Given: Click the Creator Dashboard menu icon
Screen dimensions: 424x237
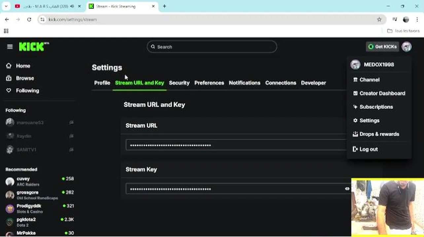Looking at the screenshot, I should [355, 93].
